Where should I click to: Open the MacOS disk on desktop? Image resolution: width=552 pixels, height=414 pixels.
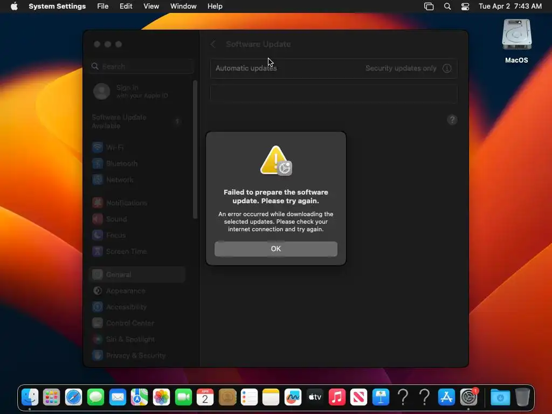(x=516, y=42)
